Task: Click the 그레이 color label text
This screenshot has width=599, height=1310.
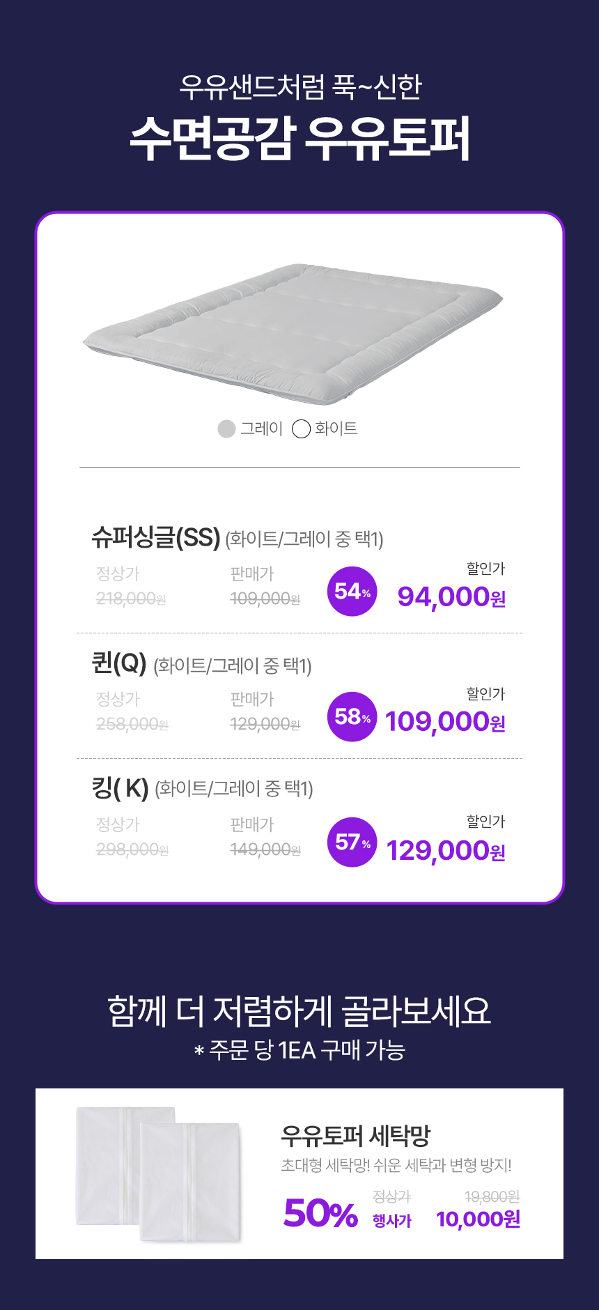Action: pyautogui.click(x=261, y=429)
